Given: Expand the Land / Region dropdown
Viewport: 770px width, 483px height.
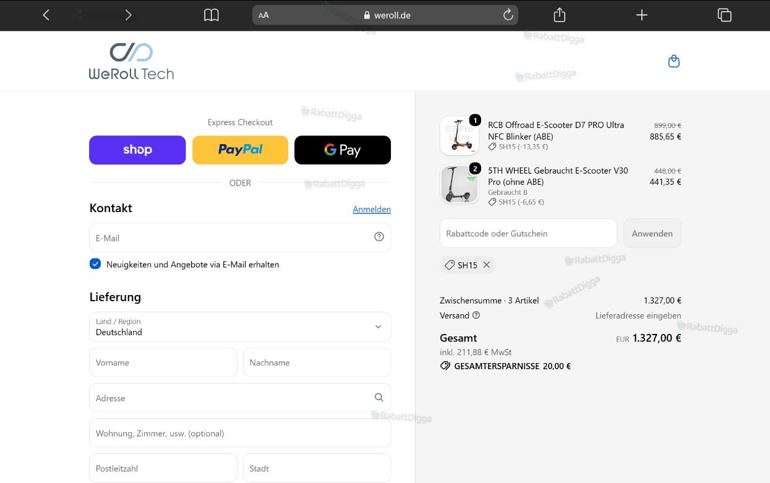Looking at the screenshot, I should click(x=240, y=327).
